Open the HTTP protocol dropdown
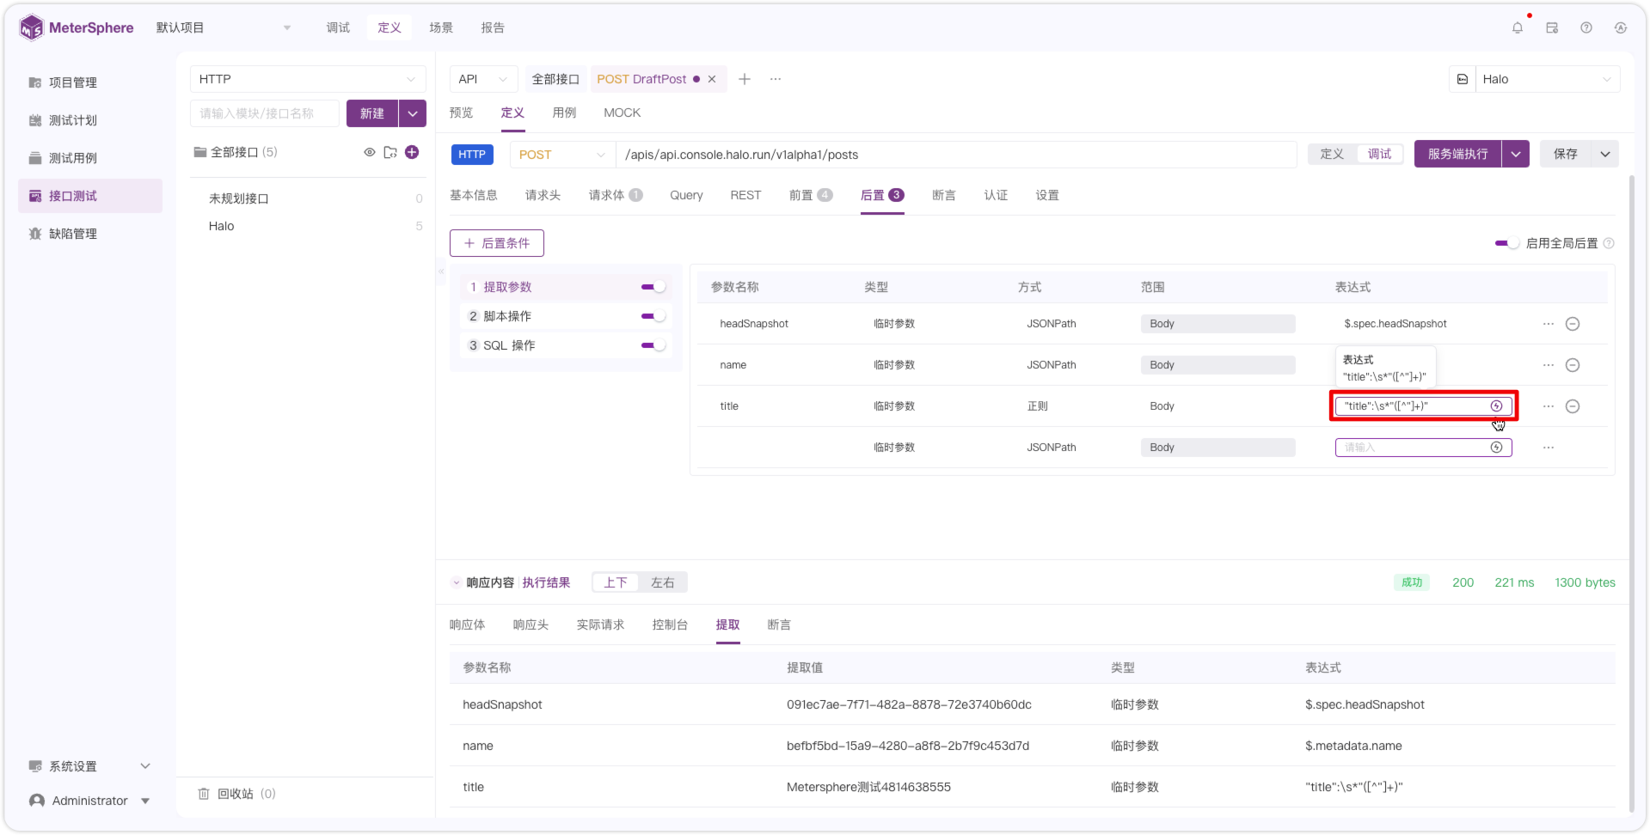 308,79
